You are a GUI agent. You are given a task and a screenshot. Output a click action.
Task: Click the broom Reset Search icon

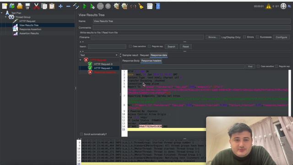[x=141, y=6]
